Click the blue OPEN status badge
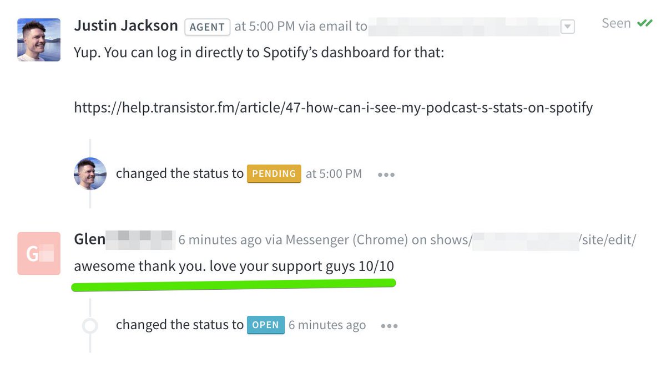666x369 pixels. [265, 325]
